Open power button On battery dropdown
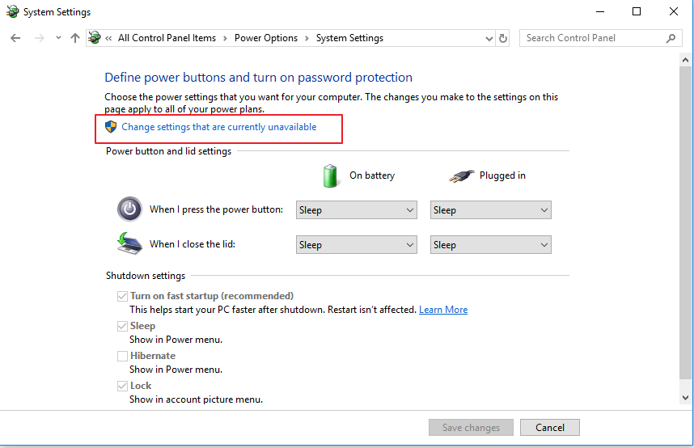The width and height of the screenshot is (694, 448). (x=356, y=210)
